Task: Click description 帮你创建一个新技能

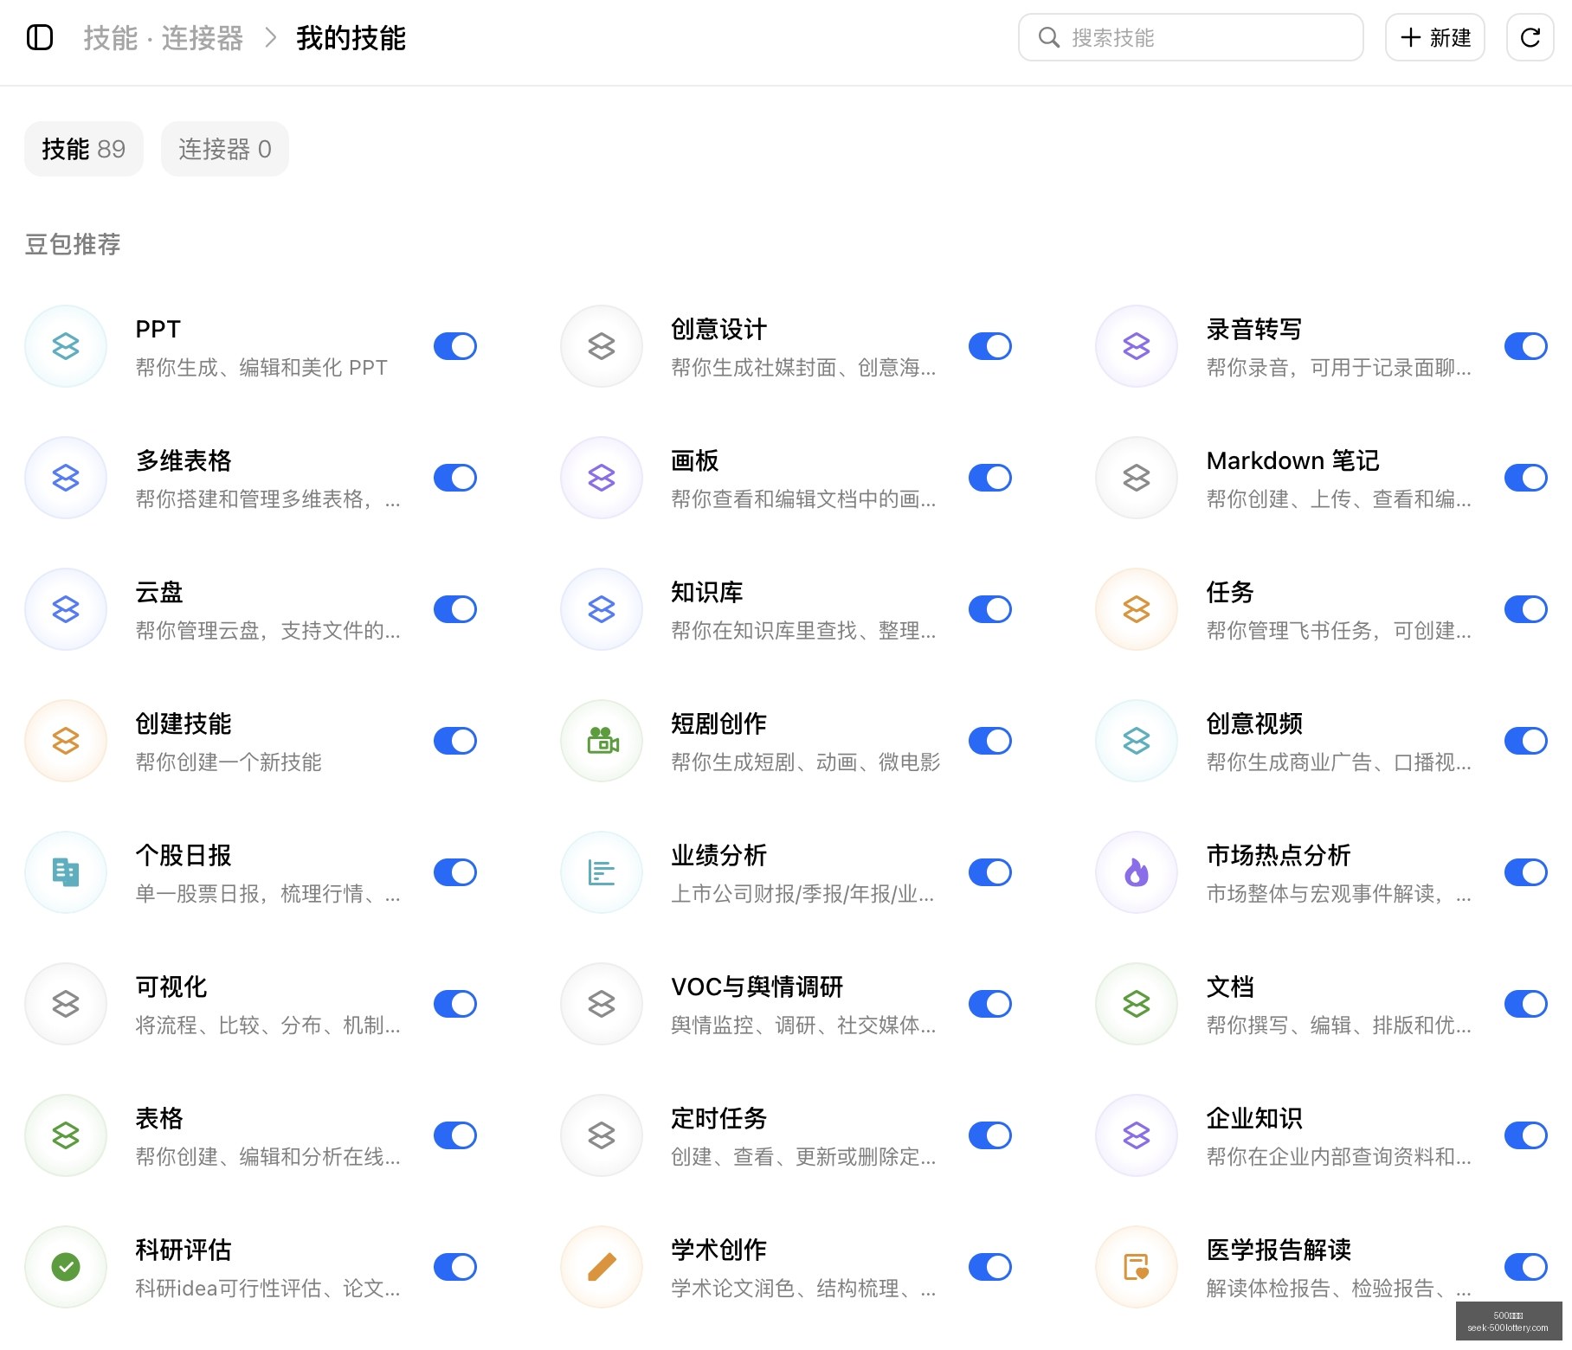Action: [x=229, y=762]
